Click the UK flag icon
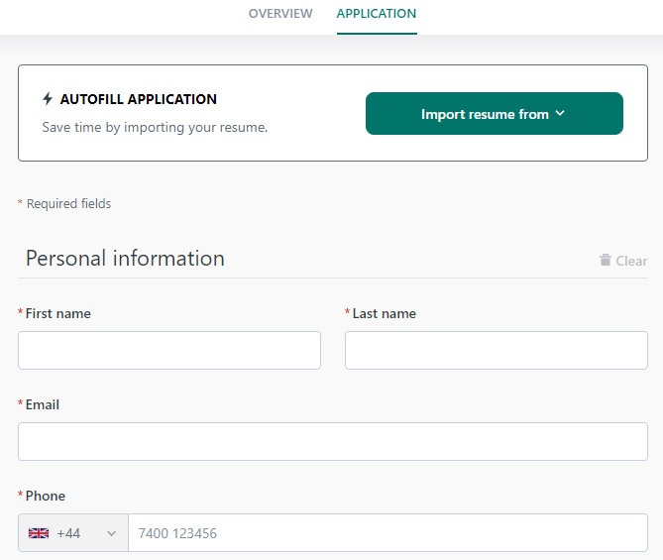 click(x=39, y=533)
